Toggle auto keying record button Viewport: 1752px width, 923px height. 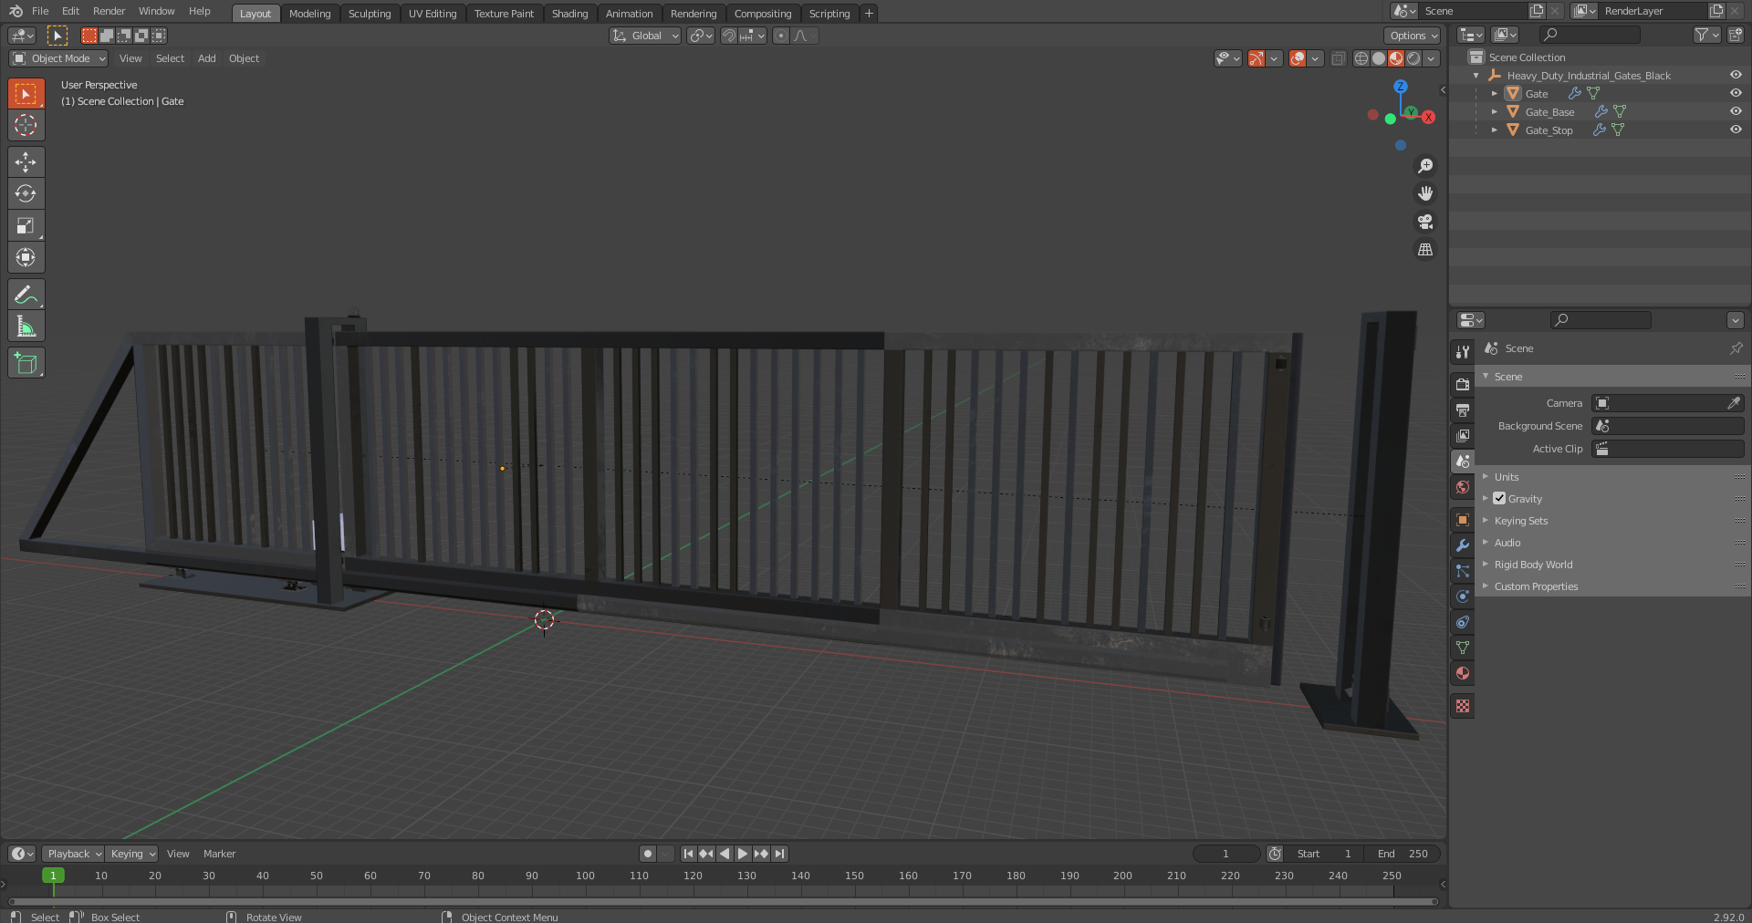pos(648,854)
